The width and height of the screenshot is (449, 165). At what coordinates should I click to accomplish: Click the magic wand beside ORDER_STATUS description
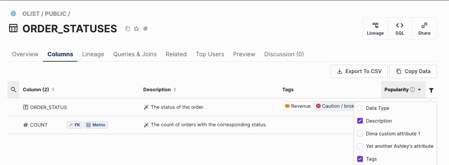(x=146, y=107)
